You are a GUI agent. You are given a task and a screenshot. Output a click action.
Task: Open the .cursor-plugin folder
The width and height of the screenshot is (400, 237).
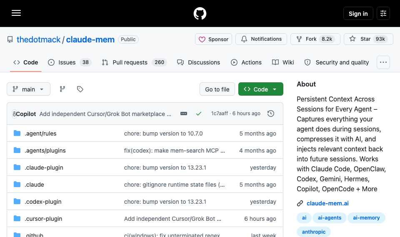point(43,219)
